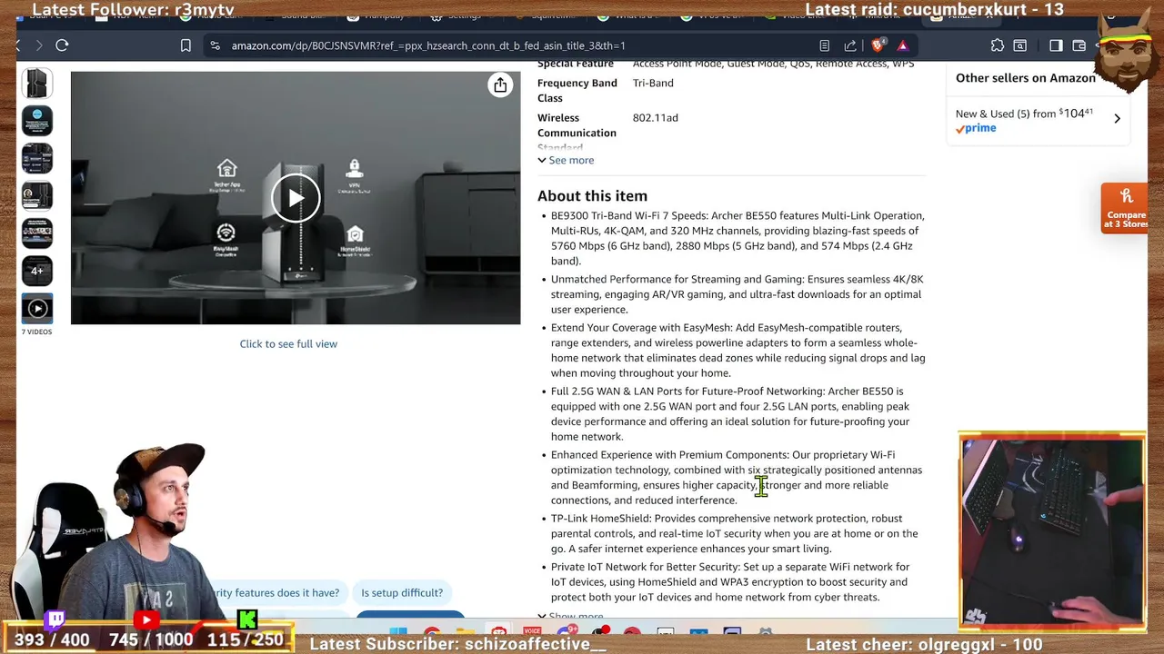Select the first router product thumbnail
Screen dimensions: 1164x654
tap(37, 84)
